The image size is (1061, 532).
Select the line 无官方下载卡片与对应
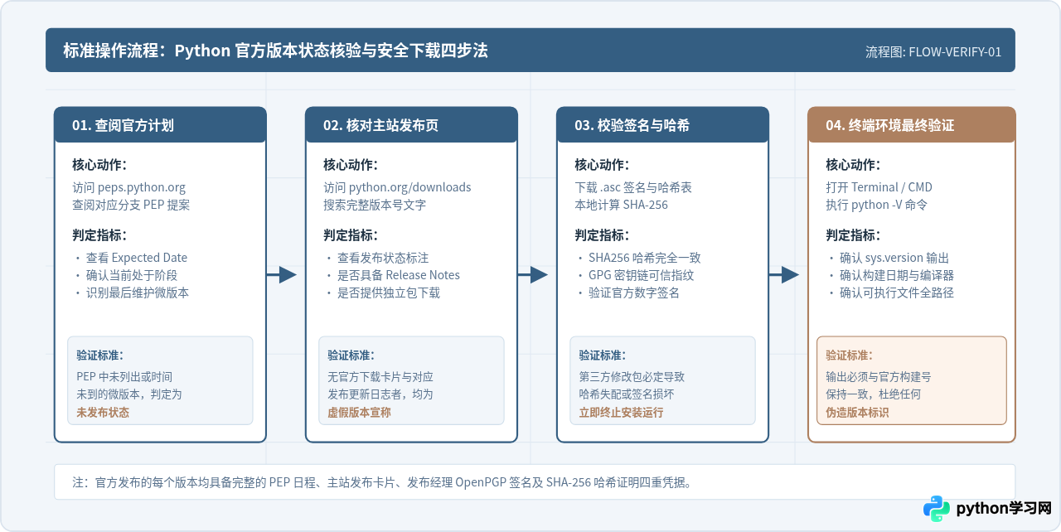(x=380, y=377)
